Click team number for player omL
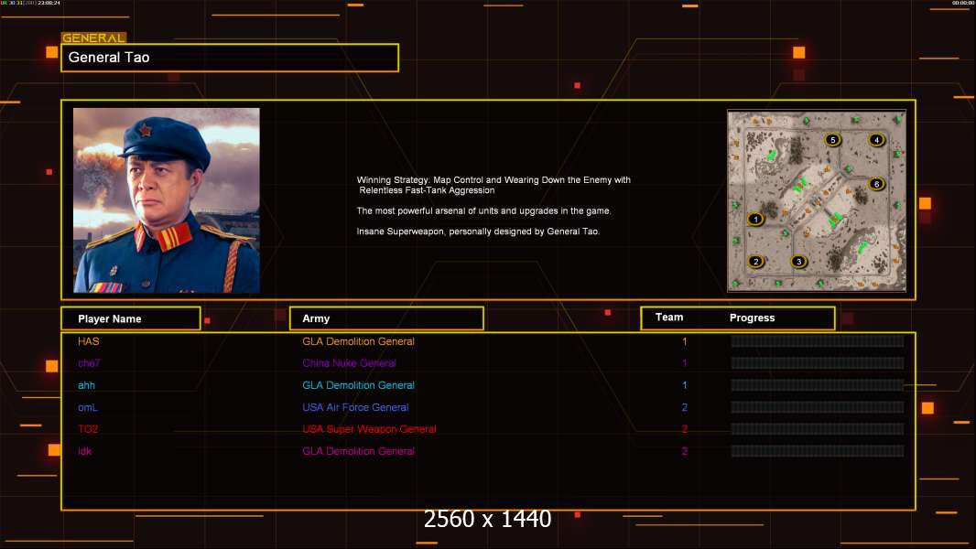 (x=685, y=407)
